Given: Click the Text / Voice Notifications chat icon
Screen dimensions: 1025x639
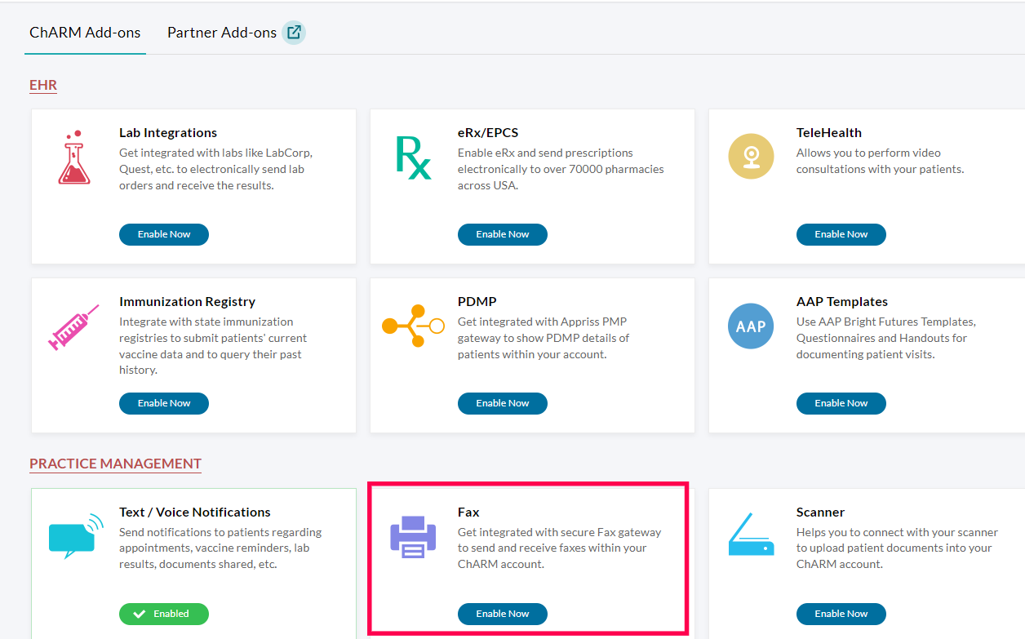Looking at the screenshot, I should tap(75, 536).
